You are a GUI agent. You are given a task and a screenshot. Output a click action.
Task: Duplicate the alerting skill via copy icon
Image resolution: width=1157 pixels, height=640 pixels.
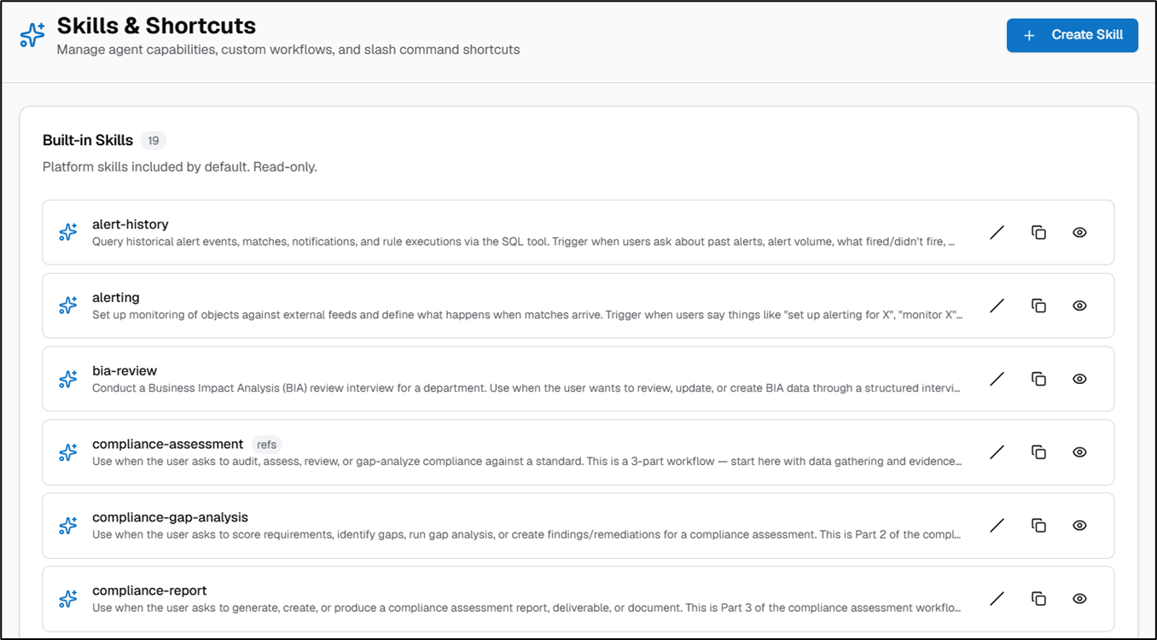pyautogui.click(x=1038, y=305)
